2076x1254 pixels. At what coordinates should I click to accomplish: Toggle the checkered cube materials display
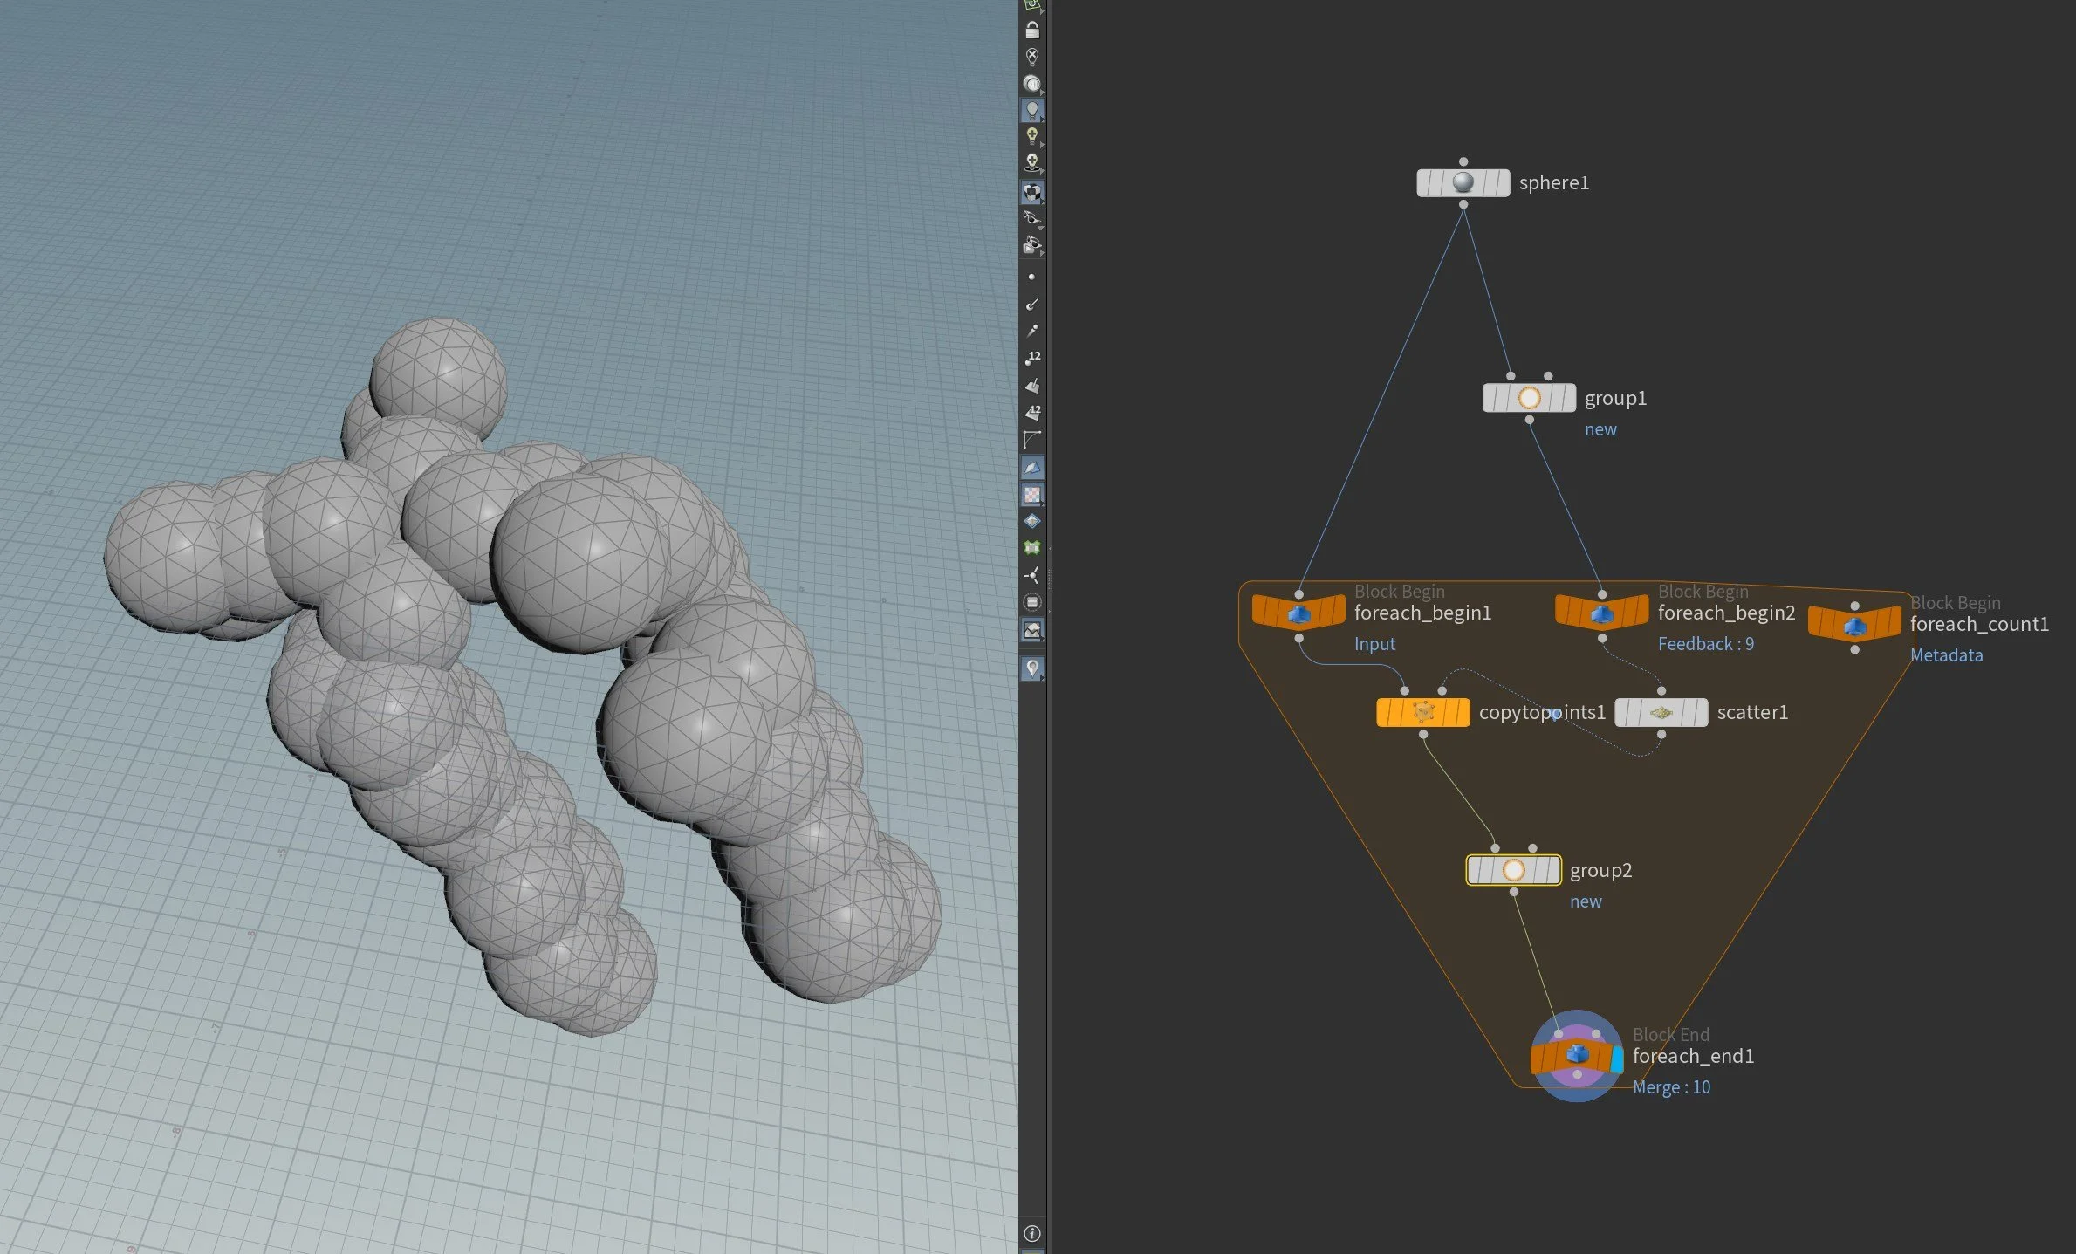[x=1031, y=192]
